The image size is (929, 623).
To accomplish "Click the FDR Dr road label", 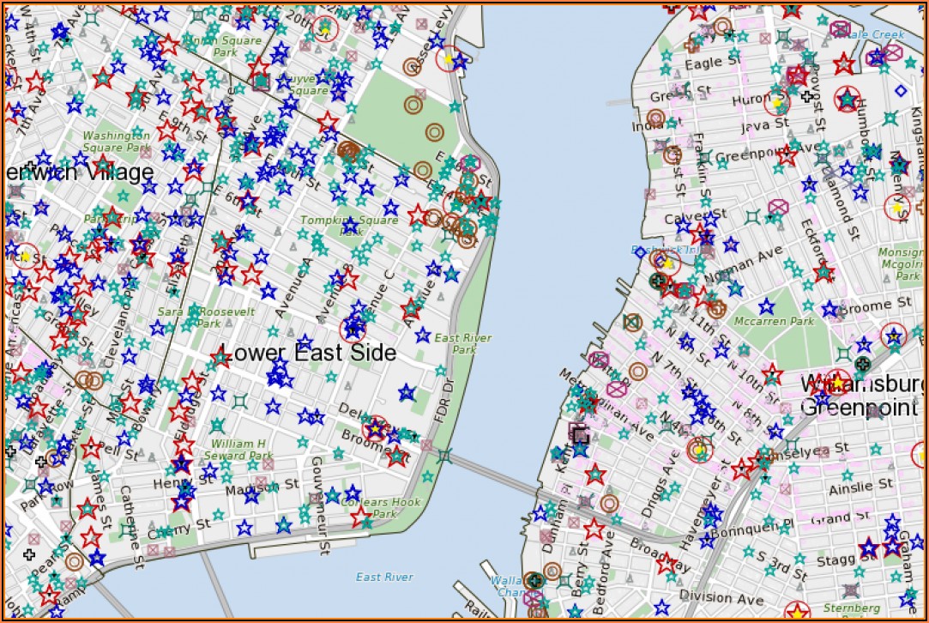I will click(x=443, y=400).
